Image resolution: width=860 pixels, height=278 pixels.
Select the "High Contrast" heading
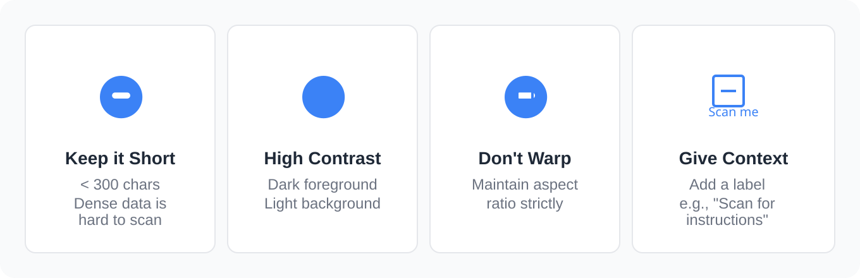[322, 158]
